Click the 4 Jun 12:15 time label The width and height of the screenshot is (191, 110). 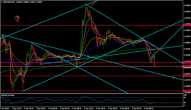click(x=89, y=108)
